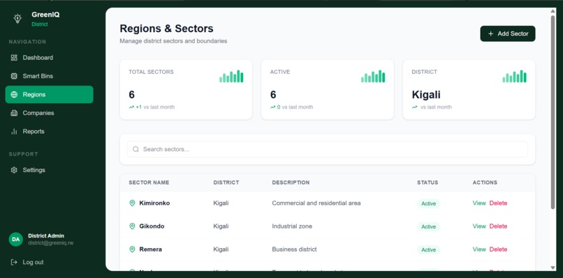
Task: Click the Regions globe icon
Action: point(14,95)
